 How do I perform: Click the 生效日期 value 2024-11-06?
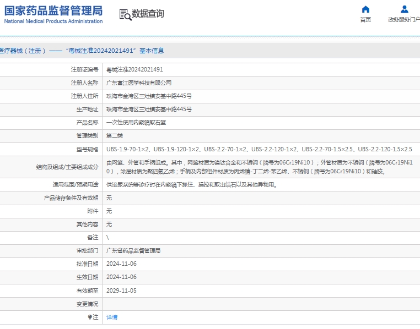point(121,277)
